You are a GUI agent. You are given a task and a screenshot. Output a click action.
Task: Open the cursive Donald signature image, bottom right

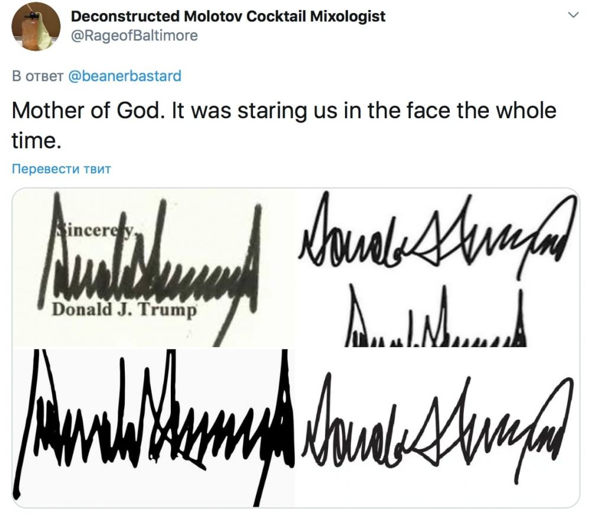pyautogui.click(x=437, y=427)
